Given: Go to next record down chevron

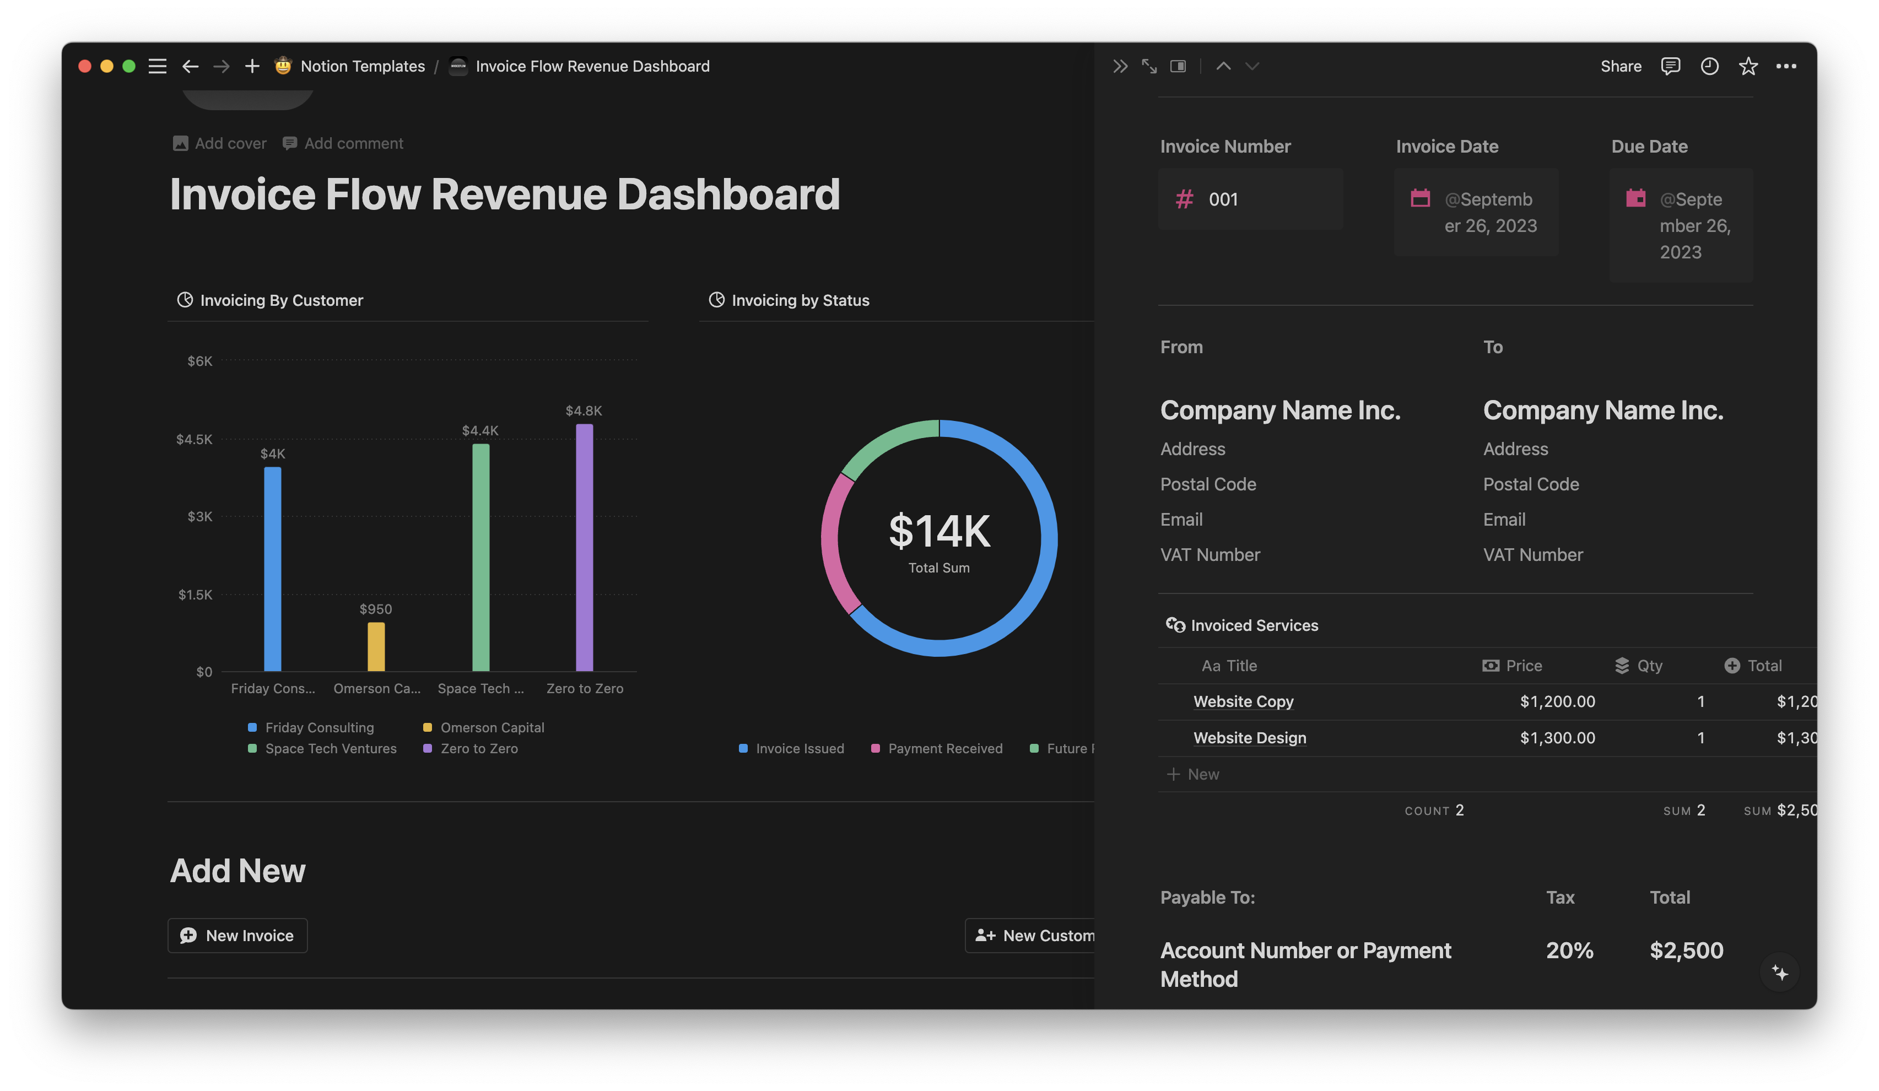Looking at the screenshot, I should [x=1252, y=66].
